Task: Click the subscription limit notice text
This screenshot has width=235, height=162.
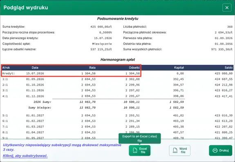Action: [x=62, y=147]
